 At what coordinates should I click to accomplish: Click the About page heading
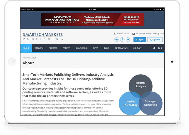(28, 63)
